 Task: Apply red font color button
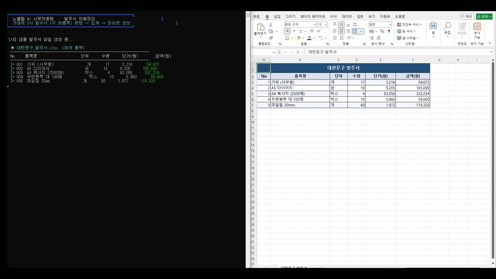click(309, 38)
